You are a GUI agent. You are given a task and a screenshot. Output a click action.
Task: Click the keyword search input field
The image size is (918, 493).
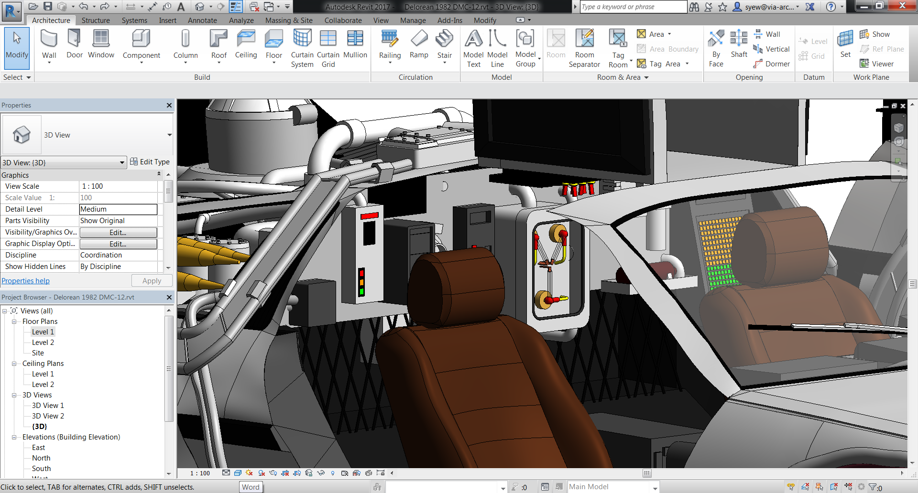[x=633, y=7]
